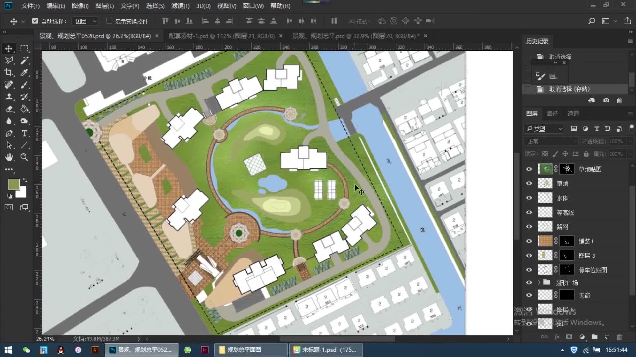
Task: Select the Eyedropper tool
Action: (x=24, y=72)
